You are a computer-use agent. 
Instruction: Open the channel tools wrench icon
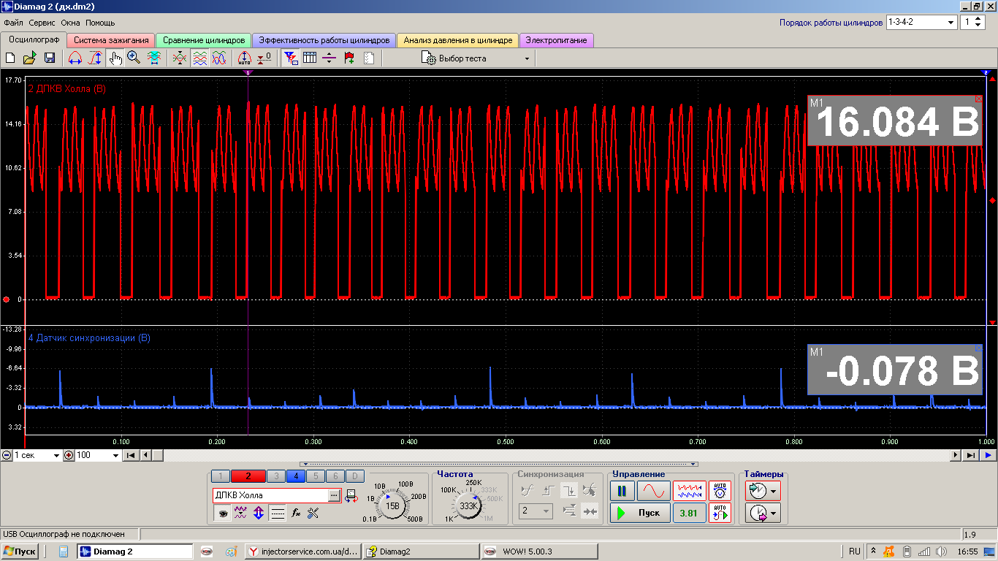pyautogui.click(x=314, y=514)
